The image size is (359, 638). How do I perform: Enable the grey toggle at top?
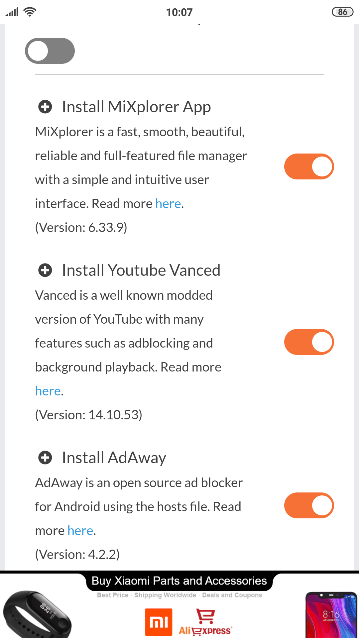50,51
